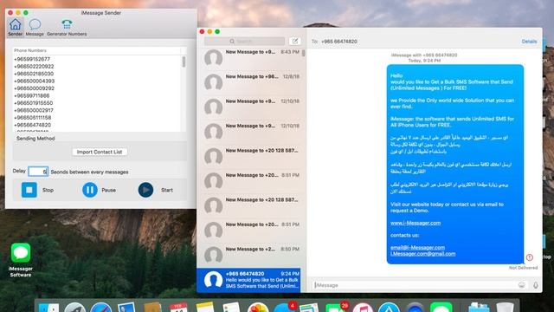Click avatar of +965 66474820 conversation
The image size is (554, 312).
click(214, 280)
